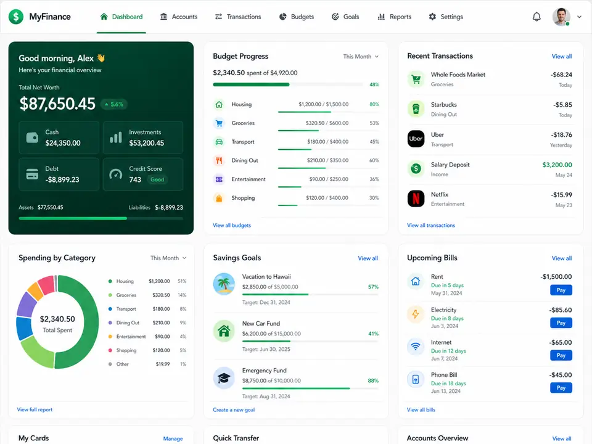Click View full report link

(x=35, y=409)
